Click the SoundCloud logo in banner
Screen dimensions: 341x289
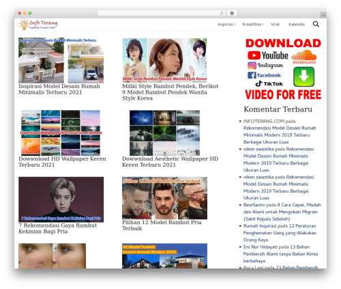(304, 57)
